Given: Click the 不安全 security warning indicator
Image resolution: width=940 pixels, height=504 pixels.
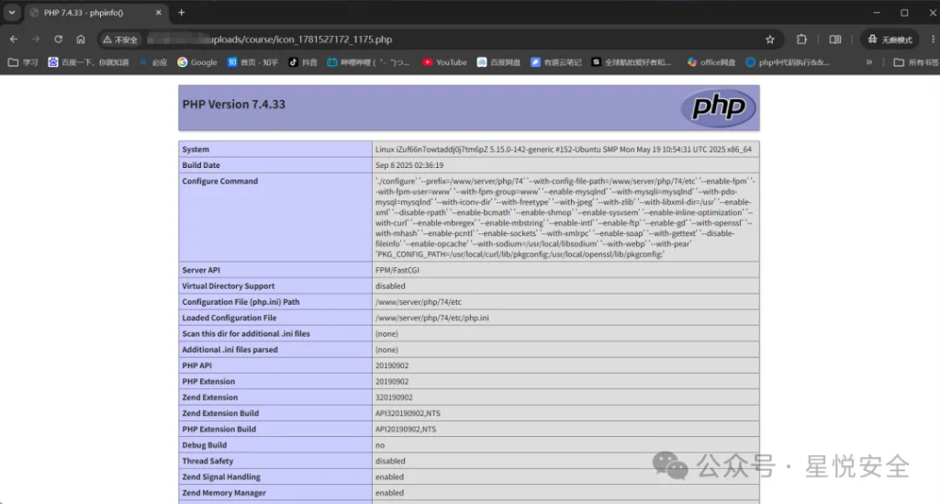Looking at the screenshot, I should [120, 39].
